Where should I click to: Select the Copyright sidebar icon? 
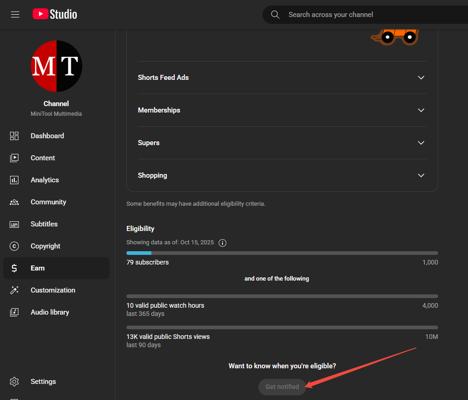(14, 246)
